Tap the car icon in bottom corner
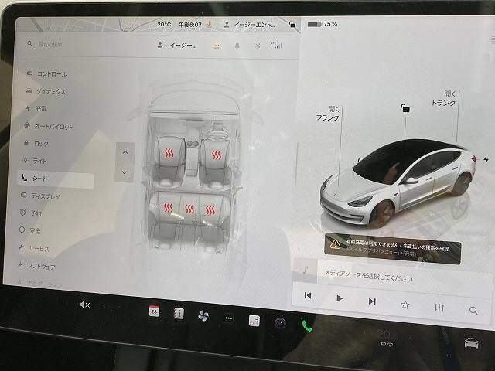Screen dimensions: 495x371 (470, 343)
